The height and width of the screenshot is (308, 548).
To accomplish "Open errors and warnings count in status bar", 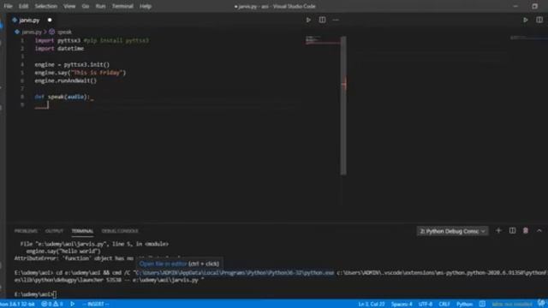I will pos(52,305).
